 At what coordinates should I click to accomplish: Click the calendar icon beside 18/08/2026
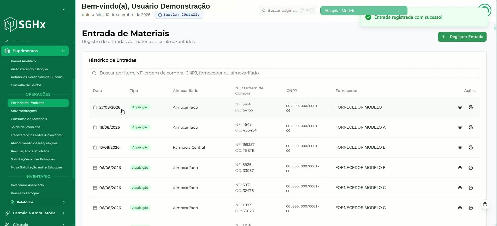point(95,127)
